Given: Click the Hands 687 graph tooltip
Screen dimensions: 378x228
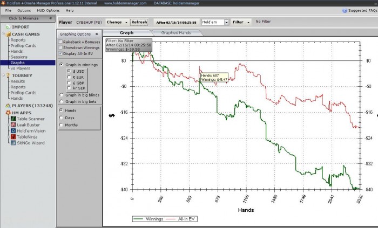Looking at the screenshot, I should tap(214, 78).
